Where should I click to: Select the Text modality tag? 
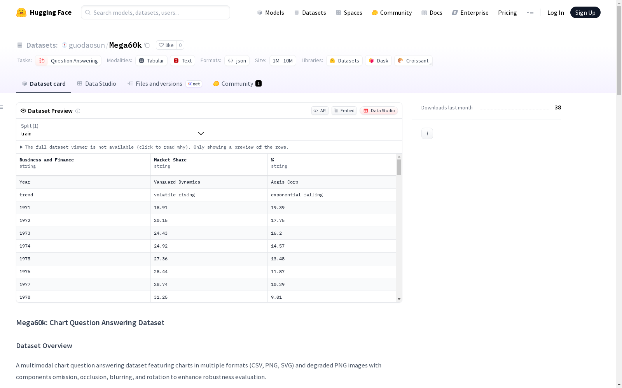pos(182,61)
